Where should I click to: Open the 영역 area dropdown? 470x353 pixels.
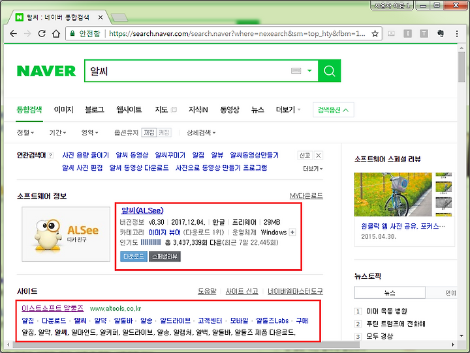click(89, 132)
